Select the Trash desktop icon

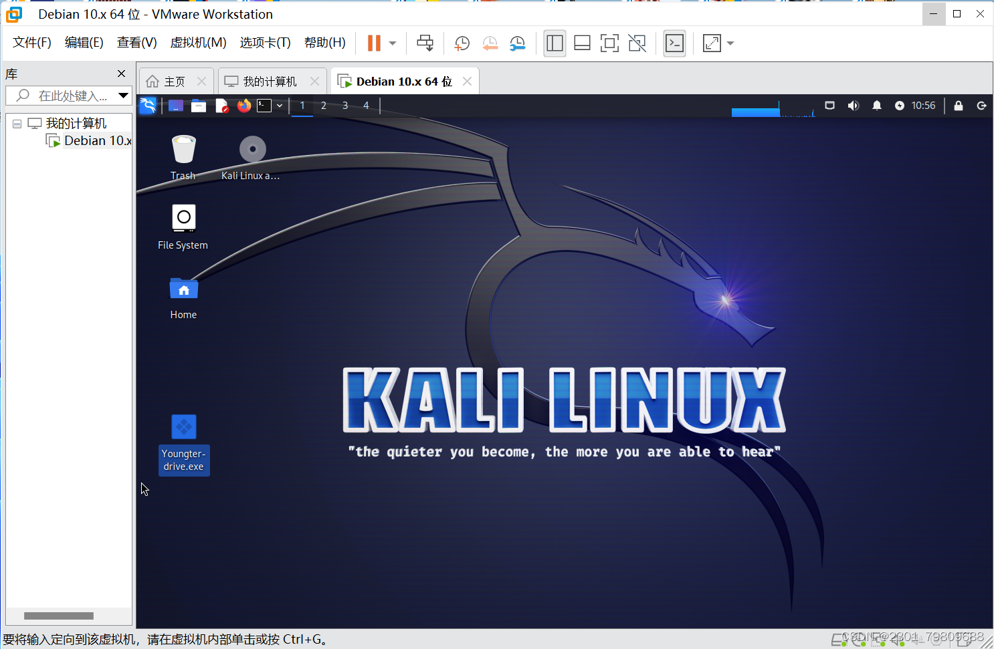tap(183, 158)
